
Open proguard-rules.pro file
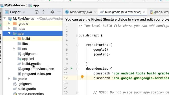36,74
